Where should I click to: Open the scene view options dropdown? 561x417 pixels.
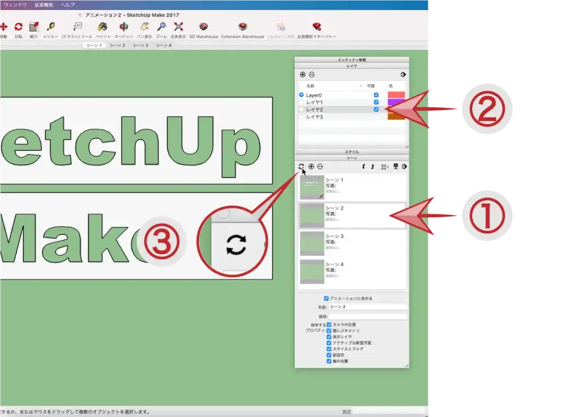point(384,167)
